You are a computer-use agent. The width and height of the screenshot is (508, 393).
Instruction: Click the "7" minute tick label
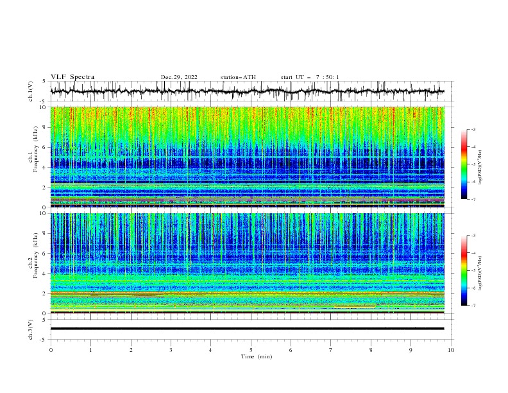click(331, 350)
